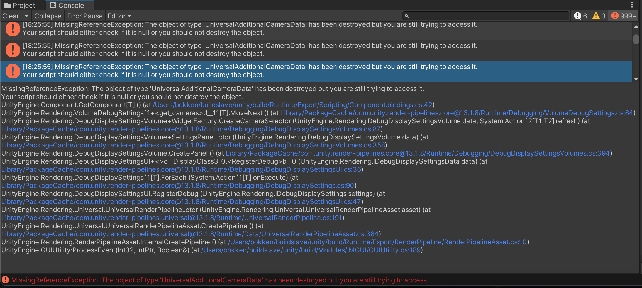Click the search magnifier icon
This screenshot has width=642, height=288.
coord(407,16)
